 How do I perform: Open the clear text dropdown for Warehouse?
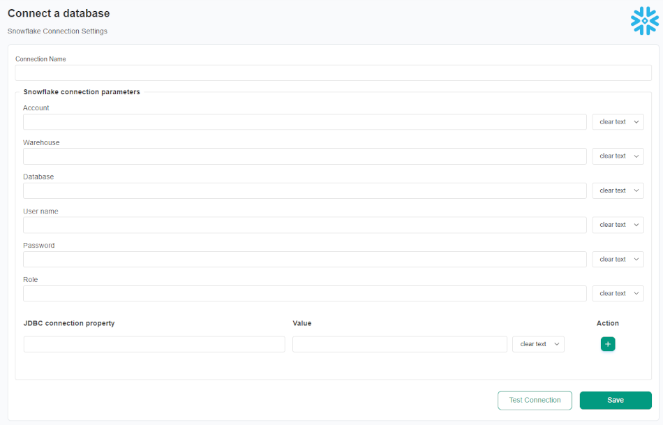tap(618, 156)
